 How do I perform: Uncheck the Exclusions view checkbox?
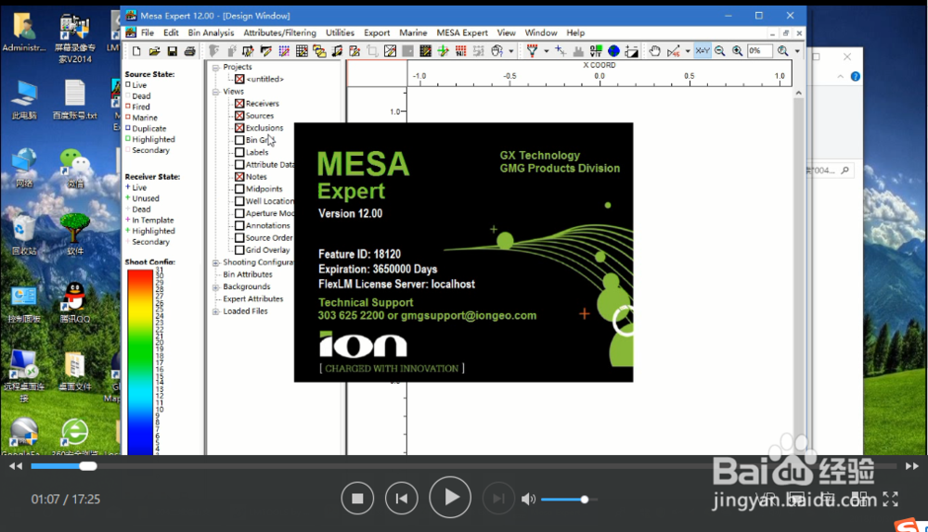[x=239, y=128]
